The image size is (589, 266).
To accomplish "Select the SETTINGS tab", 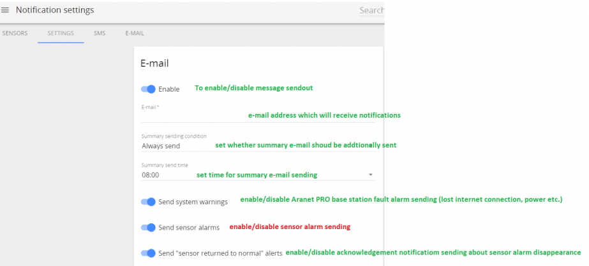I will pos(61,33).
